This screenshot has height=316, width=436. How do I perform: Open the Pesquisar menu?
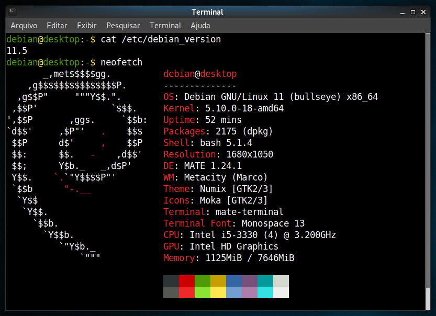pos(123,26)
